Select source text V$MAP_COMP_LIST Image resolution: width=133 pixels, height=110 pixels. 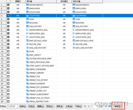click(38, 91)
